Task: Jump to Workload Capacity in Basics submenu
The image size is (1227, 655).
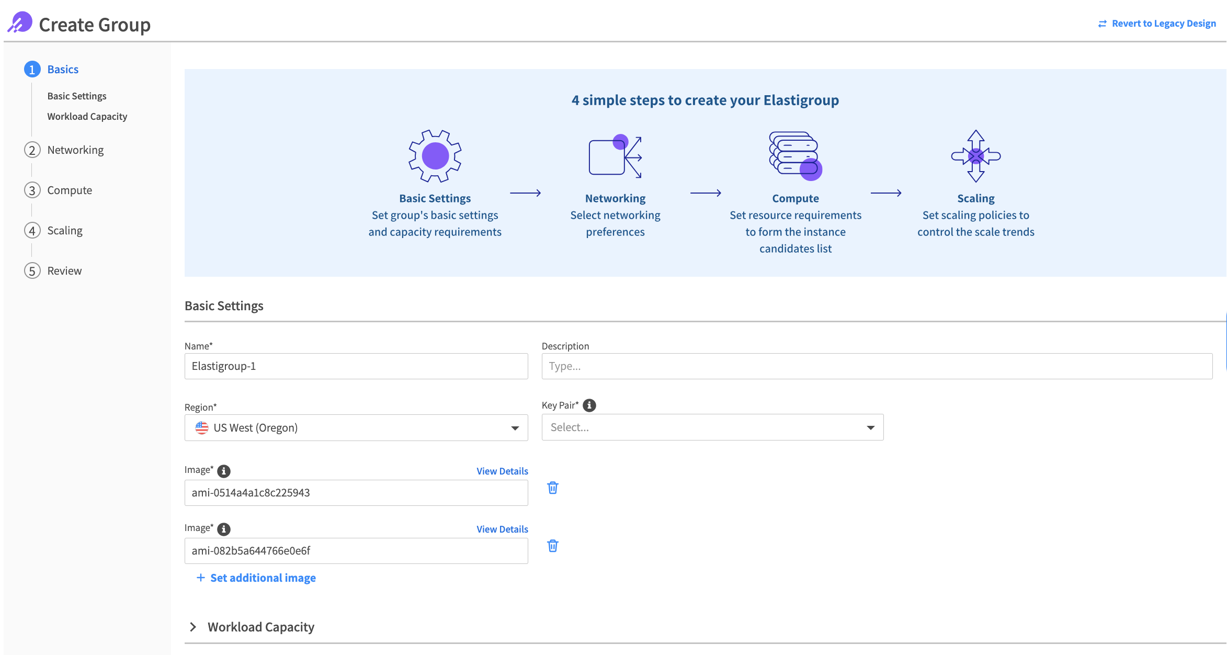Action: pos(87,117)
